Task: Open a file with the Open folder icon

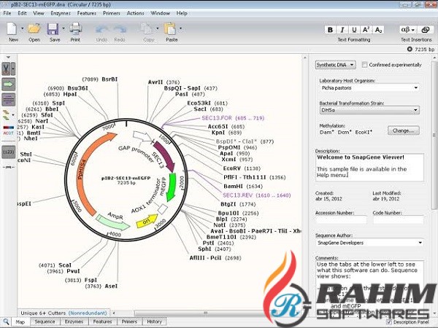Action: coord(34,29)
